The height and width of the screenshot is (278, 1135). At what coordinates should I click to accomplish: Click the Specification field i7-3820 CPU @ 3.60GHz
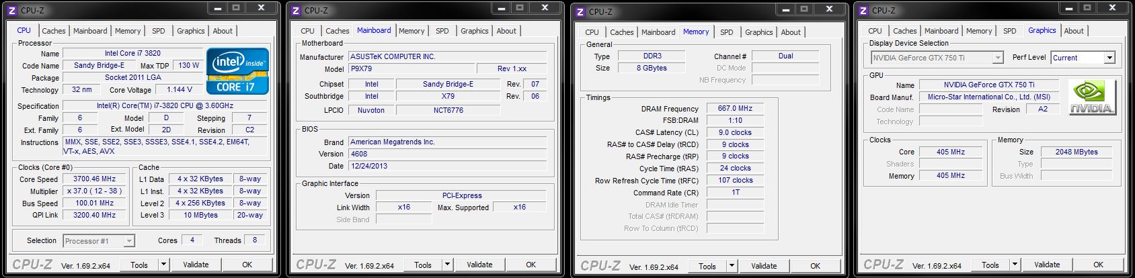165,105
